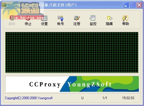This screenshot has width=144, height=106.
Task: Click the CCProxy app icon in title bar
Action: [4, 5]
